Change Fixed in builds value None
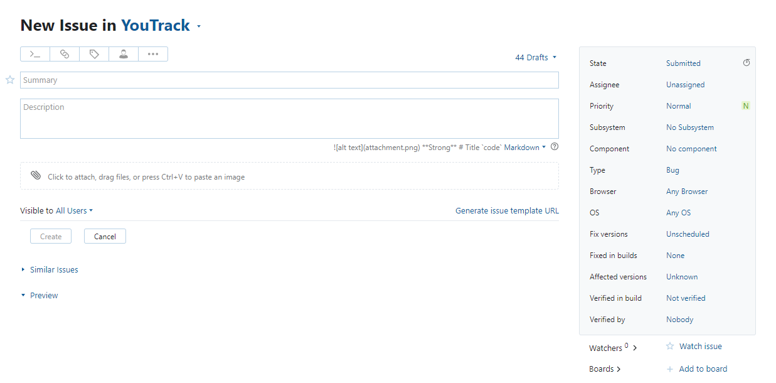Image resolution: width=776 pixels, height=383 pixels. (x=675, y=256)
